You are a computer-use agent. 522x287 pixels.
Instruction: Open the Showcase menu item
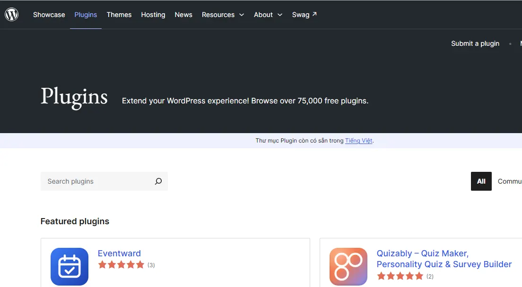[49, 15]
